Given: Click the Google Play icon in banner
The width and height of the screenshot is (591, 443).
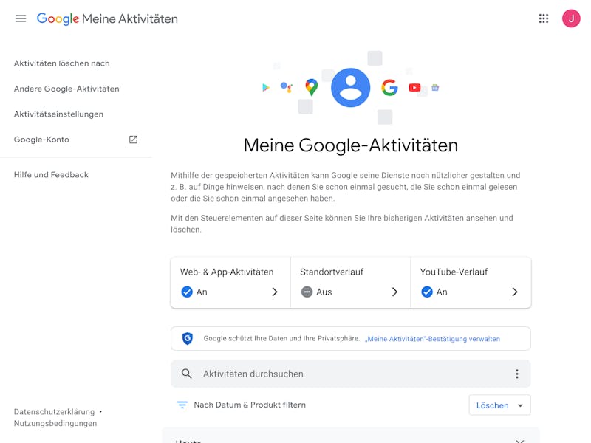Looking at the screenshot, I should pos(266,87).
